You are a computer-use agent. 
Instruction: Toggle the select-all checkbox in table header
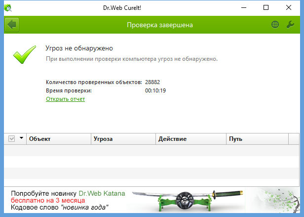coord(12,139)
